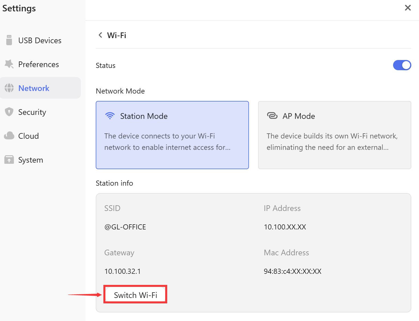419x321 pixels.
Task: Click the Preferences star icon
Action: click(9, 64)
